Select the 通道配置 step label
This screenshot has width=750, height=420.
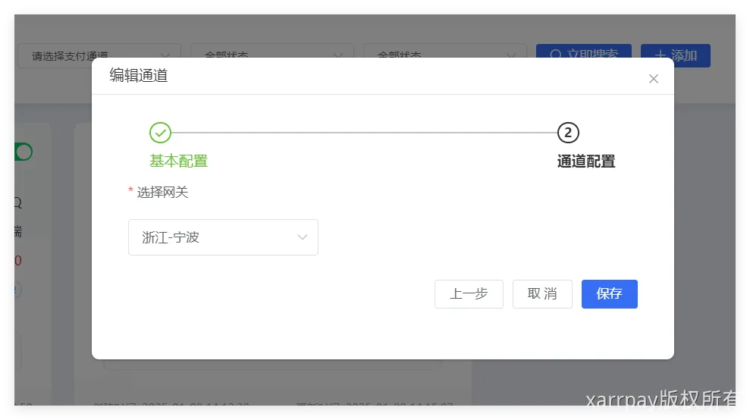585,161
